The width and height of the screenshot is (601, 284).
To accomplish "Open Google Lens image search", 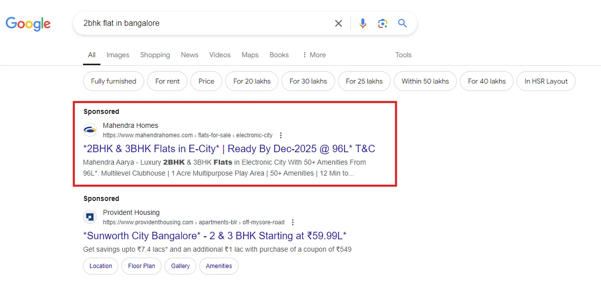I will pos(382,23).
